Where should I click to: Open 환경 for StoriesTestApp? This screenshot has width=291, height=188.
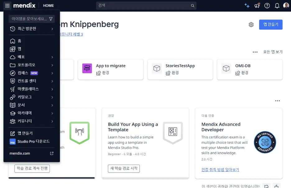tap(172, 73)
